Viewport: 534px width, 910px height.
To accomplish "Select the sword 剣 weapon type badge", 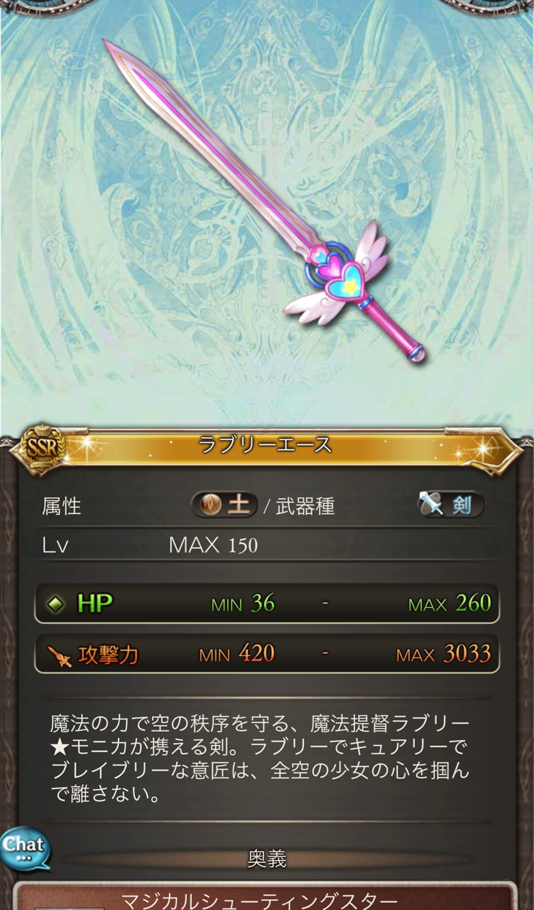I will tap(450, 505).
